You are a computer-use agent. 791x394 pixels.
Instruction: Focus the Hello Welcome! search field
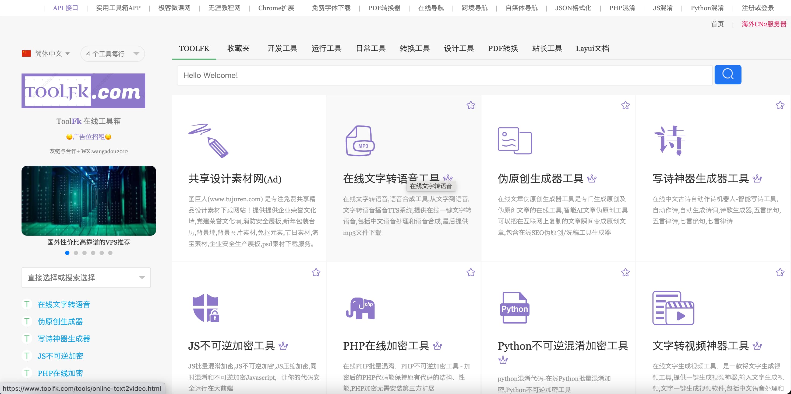pyautogui.click(x=445, y=75)
